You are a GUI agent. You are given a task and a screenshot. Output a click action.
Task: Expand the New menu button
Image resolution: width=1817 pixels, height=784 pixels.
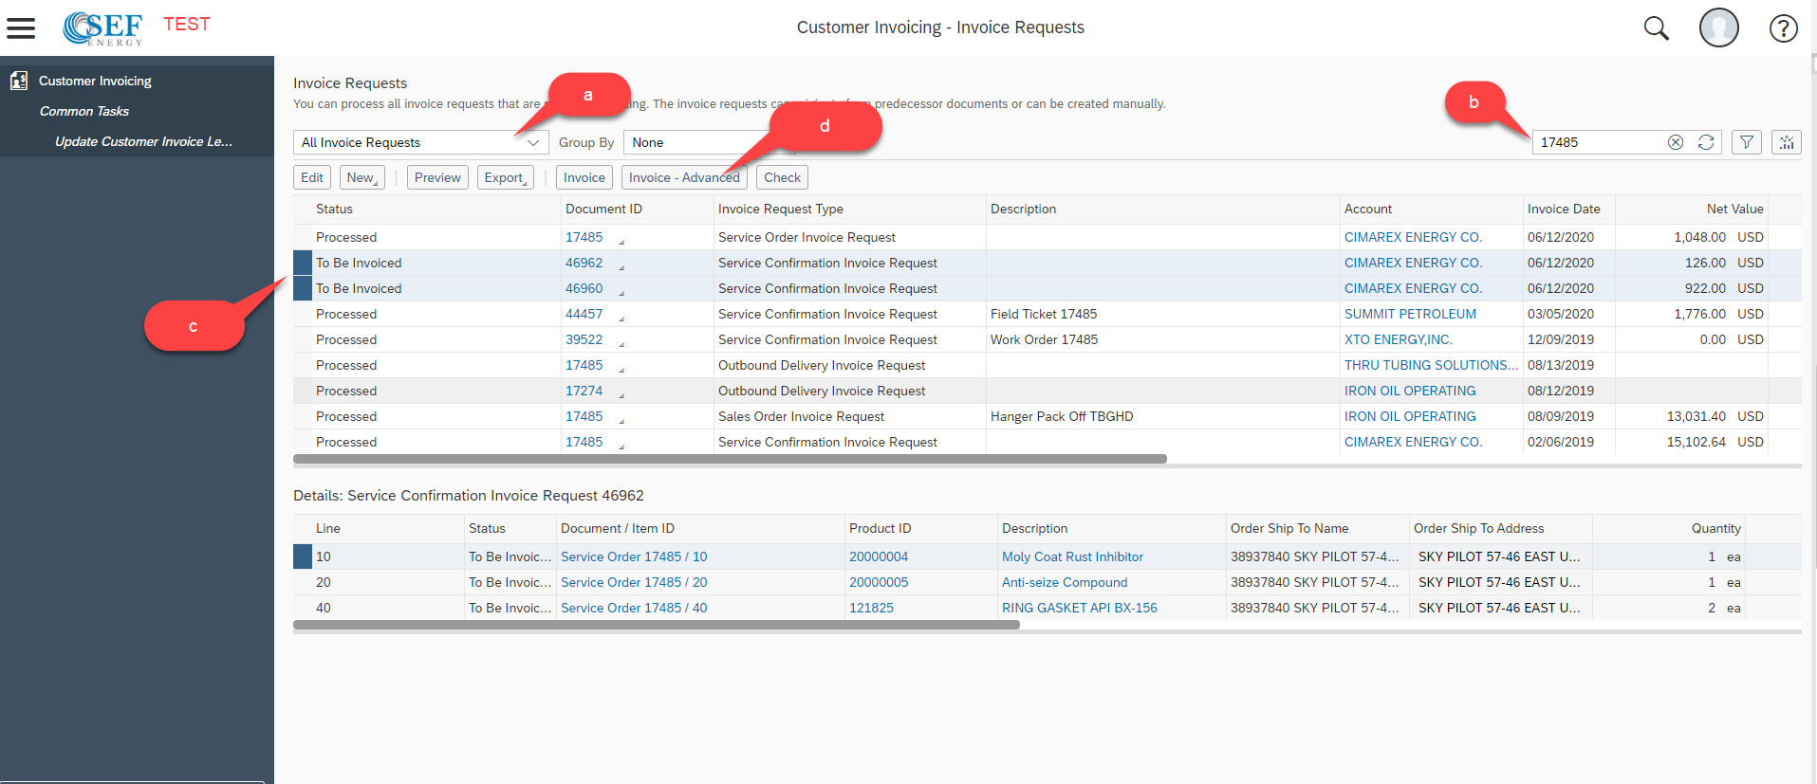pos(362,177)
